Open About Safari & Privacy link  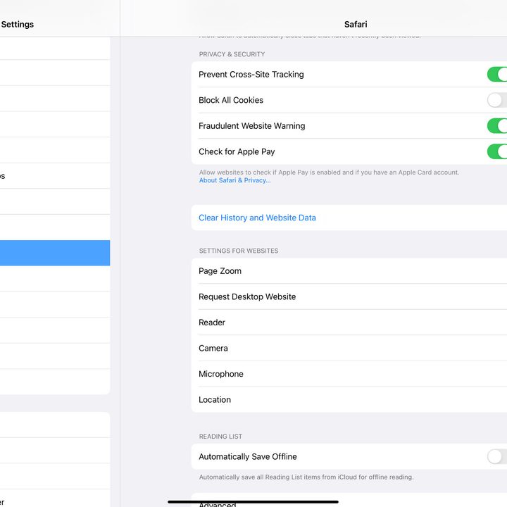click(x=234, y=180)
